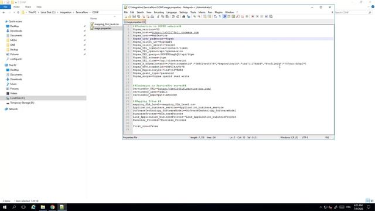Open the Windows Start menu

[x=5, y=207]
